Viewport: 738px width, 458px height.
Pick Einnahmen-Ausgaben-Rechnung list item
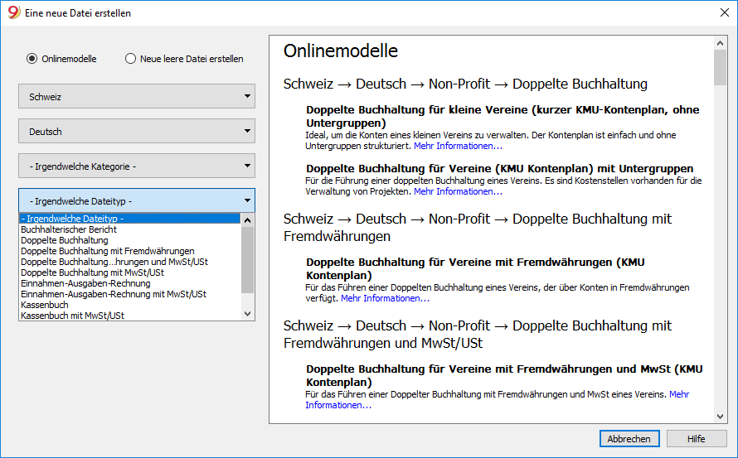85,283
